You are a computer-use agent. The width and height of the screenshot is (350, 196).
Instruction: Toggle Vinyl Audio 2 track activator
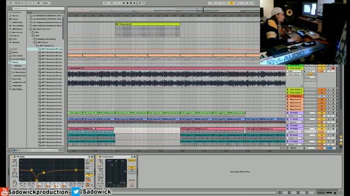(322, 89)
